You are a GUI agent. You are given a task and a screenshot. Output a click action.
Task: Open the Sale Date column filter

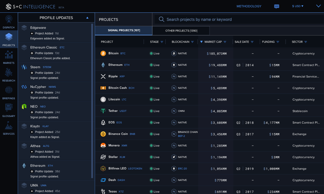point(252,42)
